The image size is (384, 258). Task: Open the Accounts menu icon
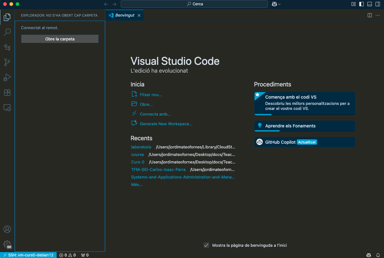[x=7, y=229]
